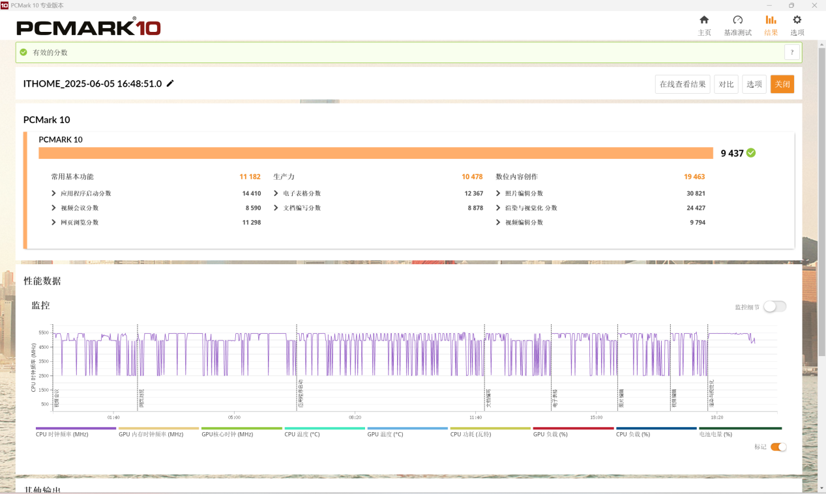The image size is (826, 494).
Task: Click the green checkmark beside score 9 437
Action: click(x=751, y=153)
